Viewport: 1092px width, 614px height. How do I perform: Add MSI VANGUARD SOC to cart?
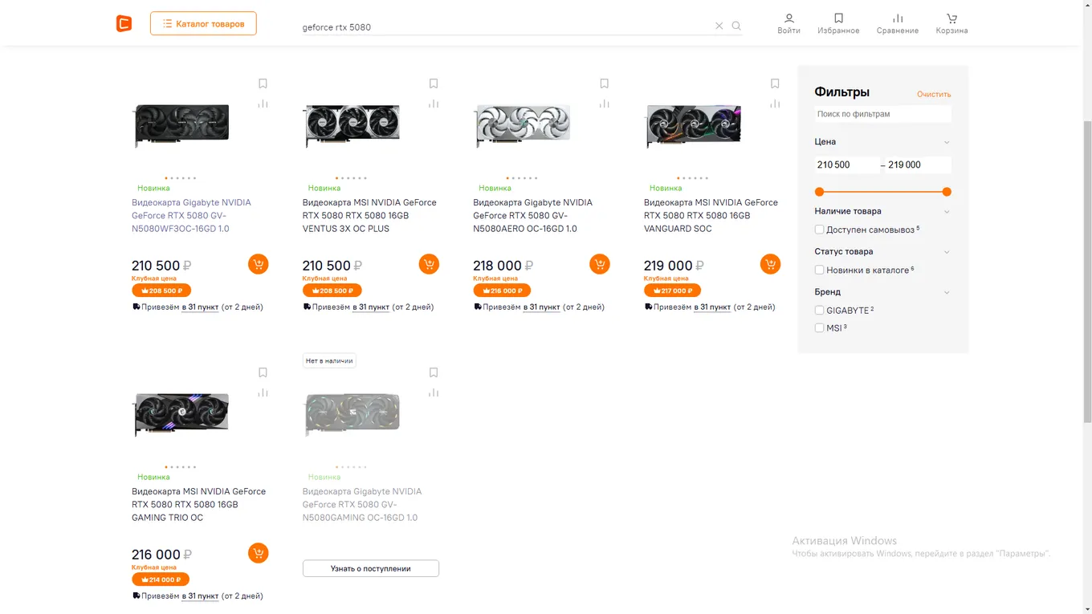[770, 264]
